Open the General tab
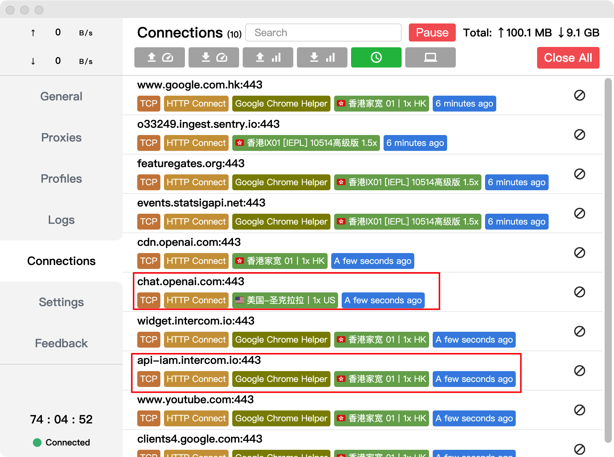 tap(61, 96)
